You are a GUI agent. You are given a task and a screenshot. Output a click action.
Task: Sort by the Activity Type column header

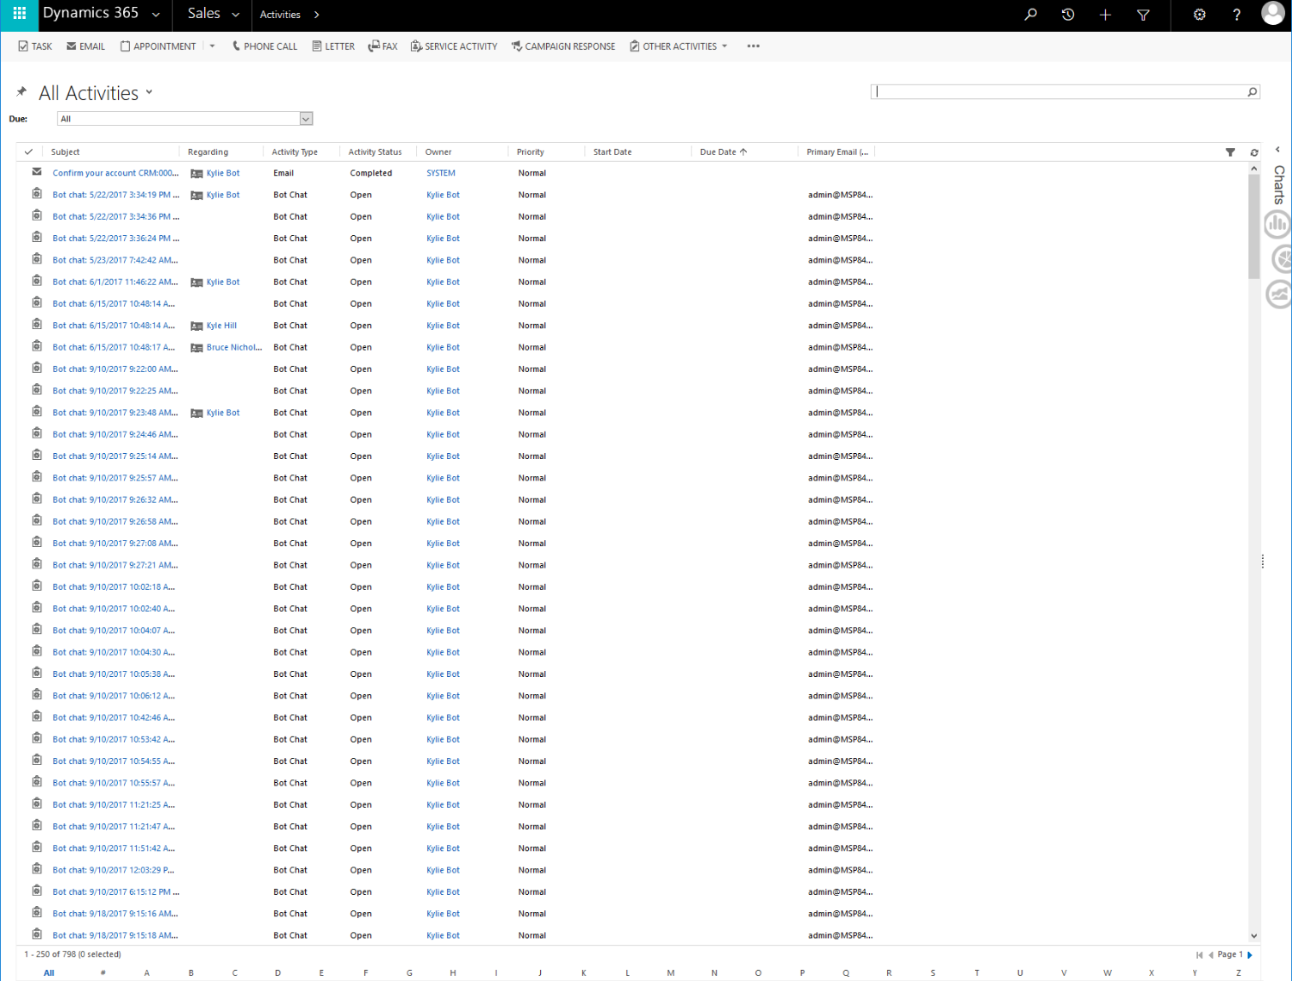point(295,152)
